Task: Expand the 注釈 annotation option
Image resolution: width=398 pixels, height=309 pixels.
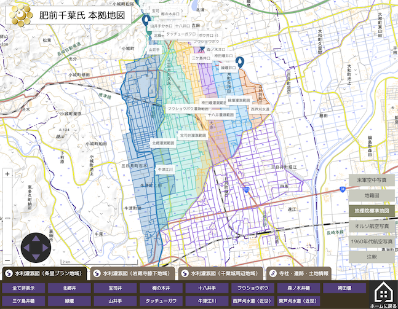Action: pyautogui.click(x=372, y=257)
